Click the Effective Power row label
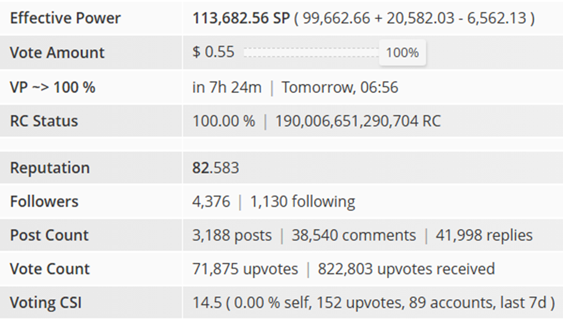 (65, 18)
